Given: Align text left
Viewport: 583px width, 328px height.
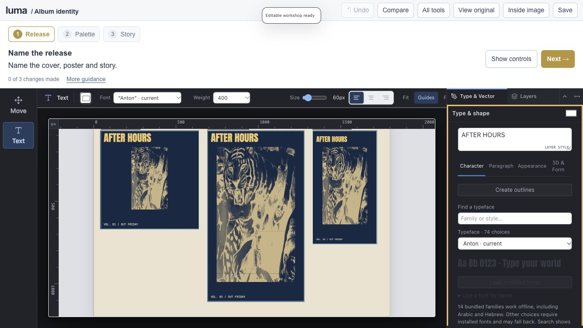Looking at the screenshot, I should (x=357, y=97).
